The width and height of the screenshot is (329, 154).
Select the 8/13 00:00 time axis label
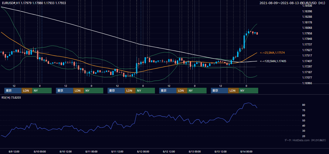click(x=195, y=151)
